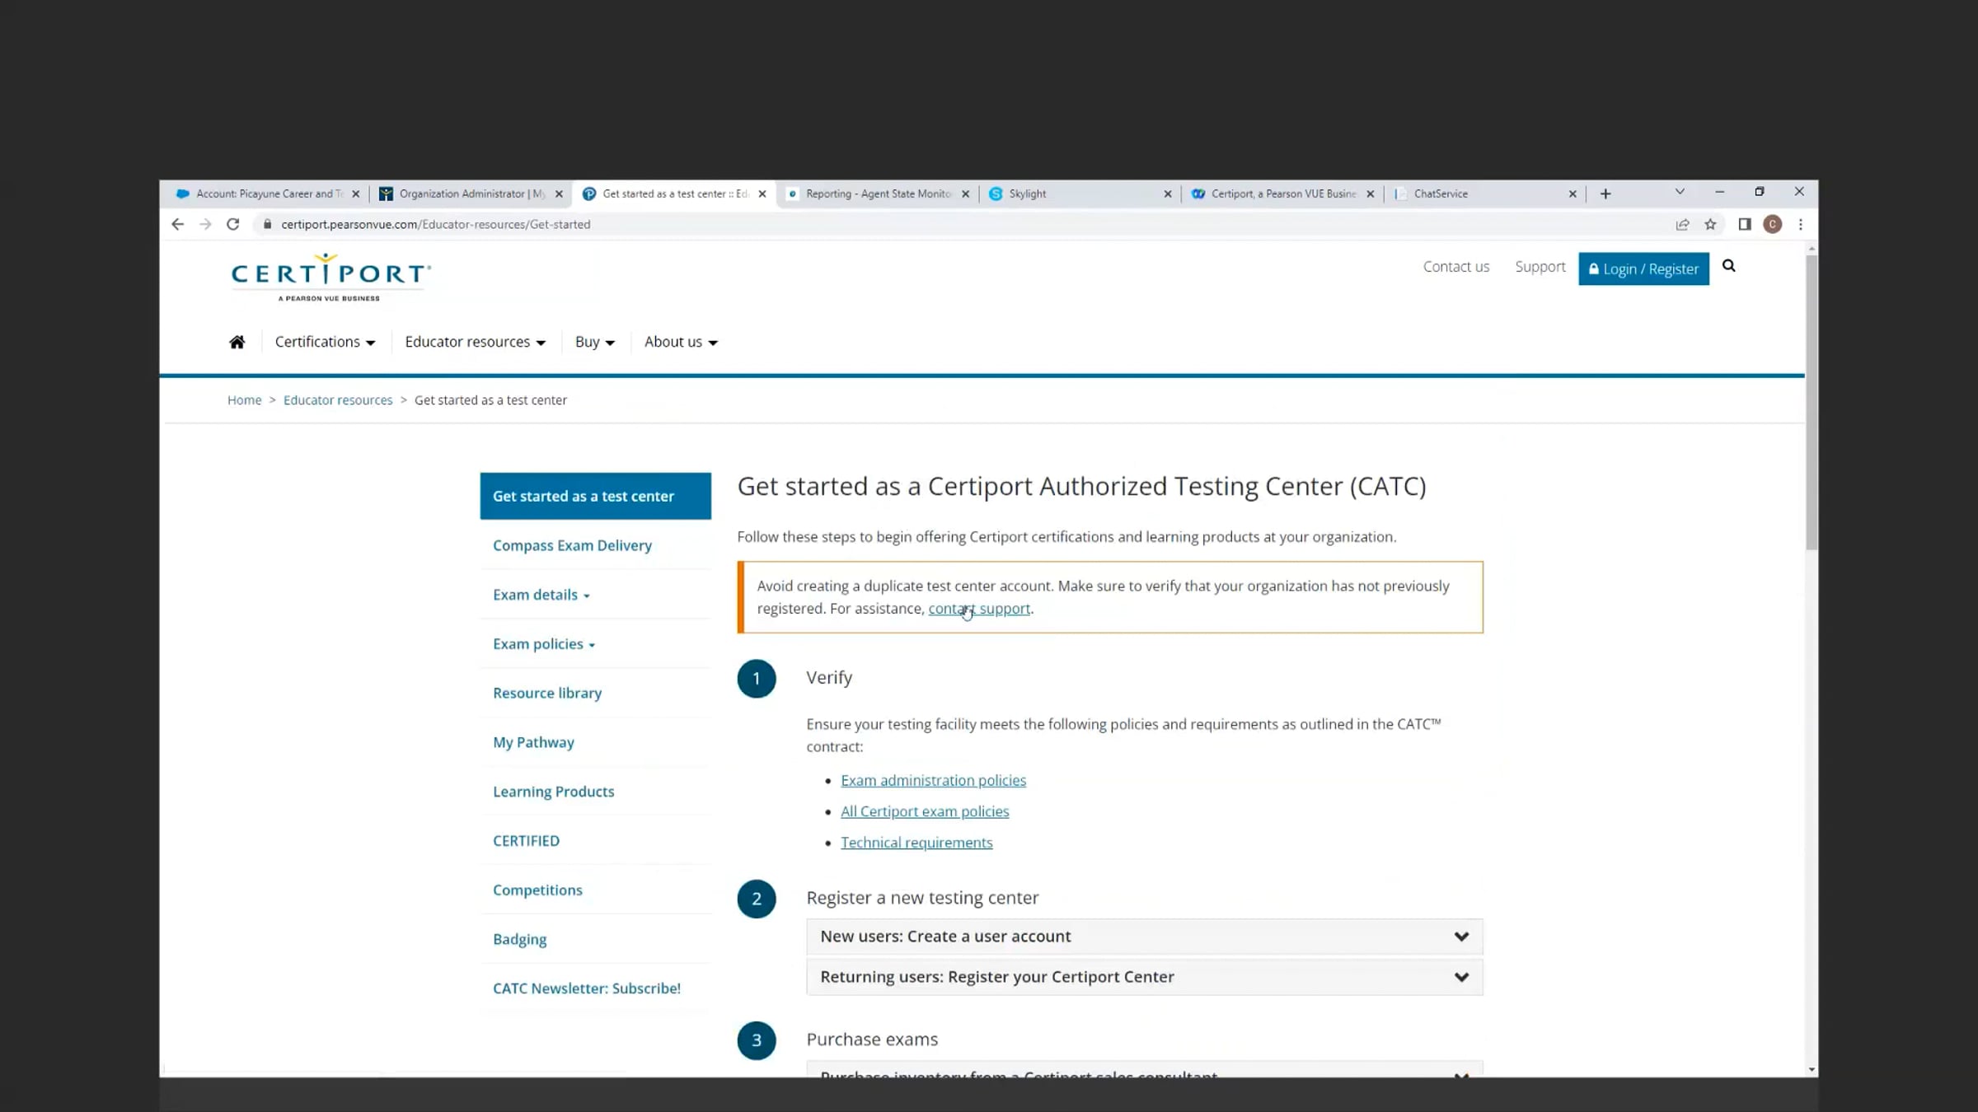
Task: Go to Educator resources in the breadcrumb
Action: [x=338, y=400]
